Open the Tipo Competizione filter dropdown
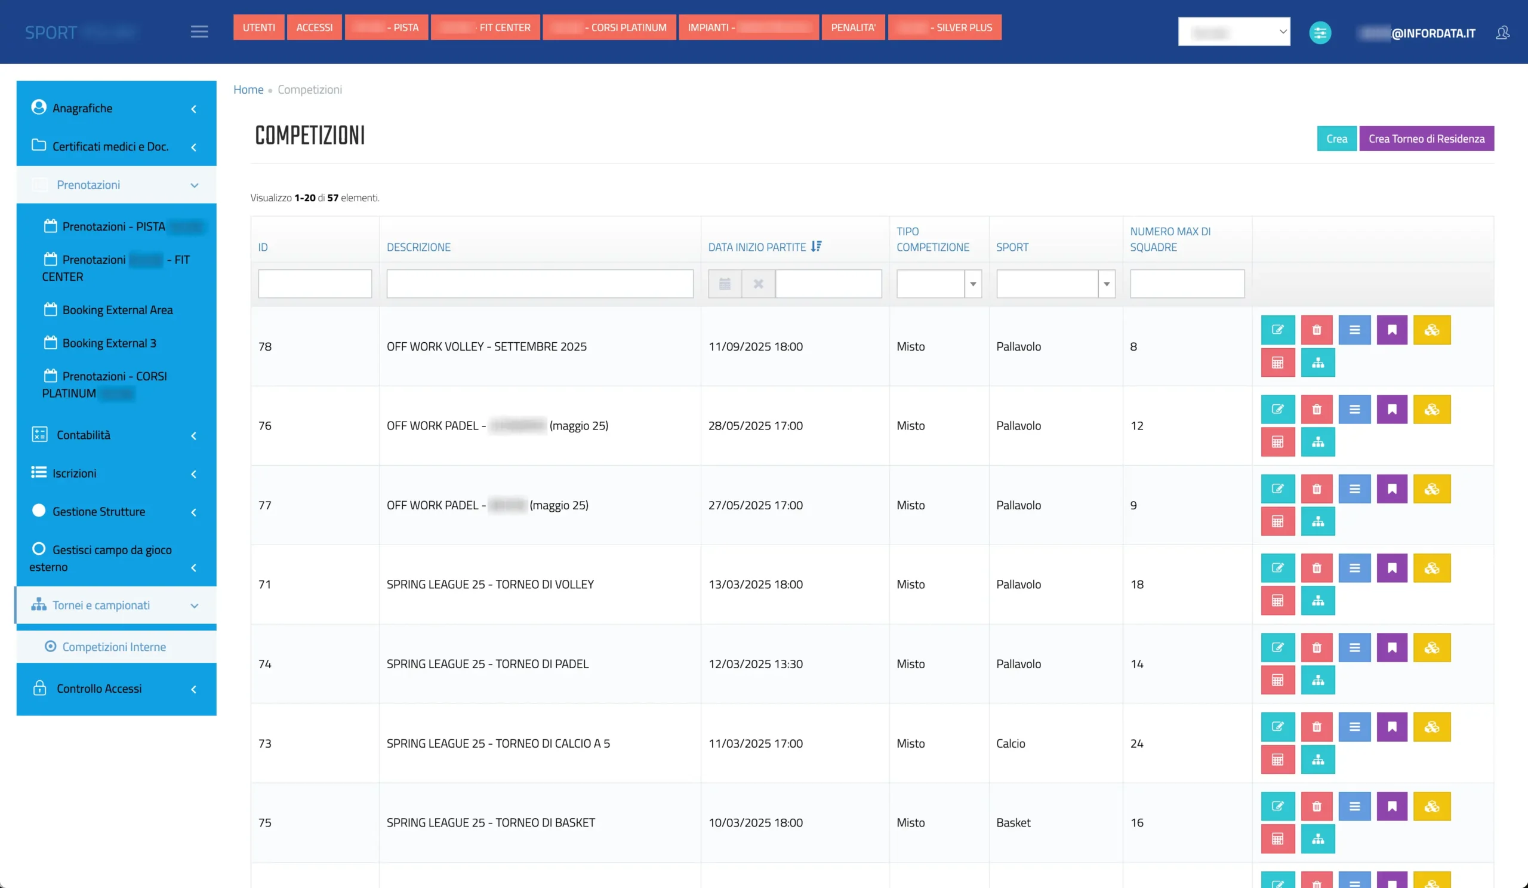Screen dimensions: 1528x888 click(x=939, y=284)
